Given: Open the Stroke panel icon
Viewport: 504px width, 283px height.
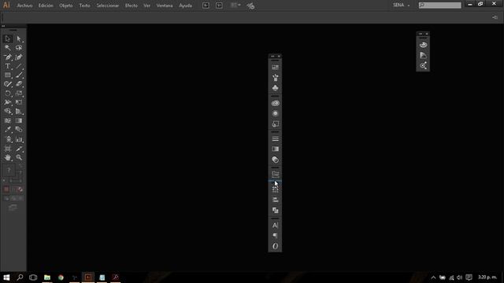Looking at the screenshot, I should (x=275, y=138).
